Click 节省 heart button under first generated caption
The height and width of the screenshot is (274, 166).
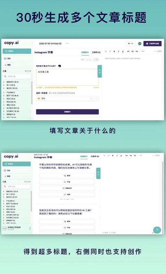tap(67, 182)
